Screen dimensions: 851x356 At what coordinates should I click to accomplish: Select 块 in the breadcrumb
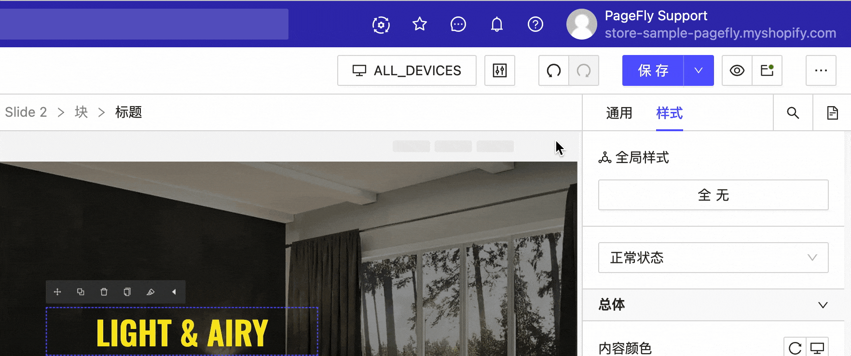(x=82, y=112)
